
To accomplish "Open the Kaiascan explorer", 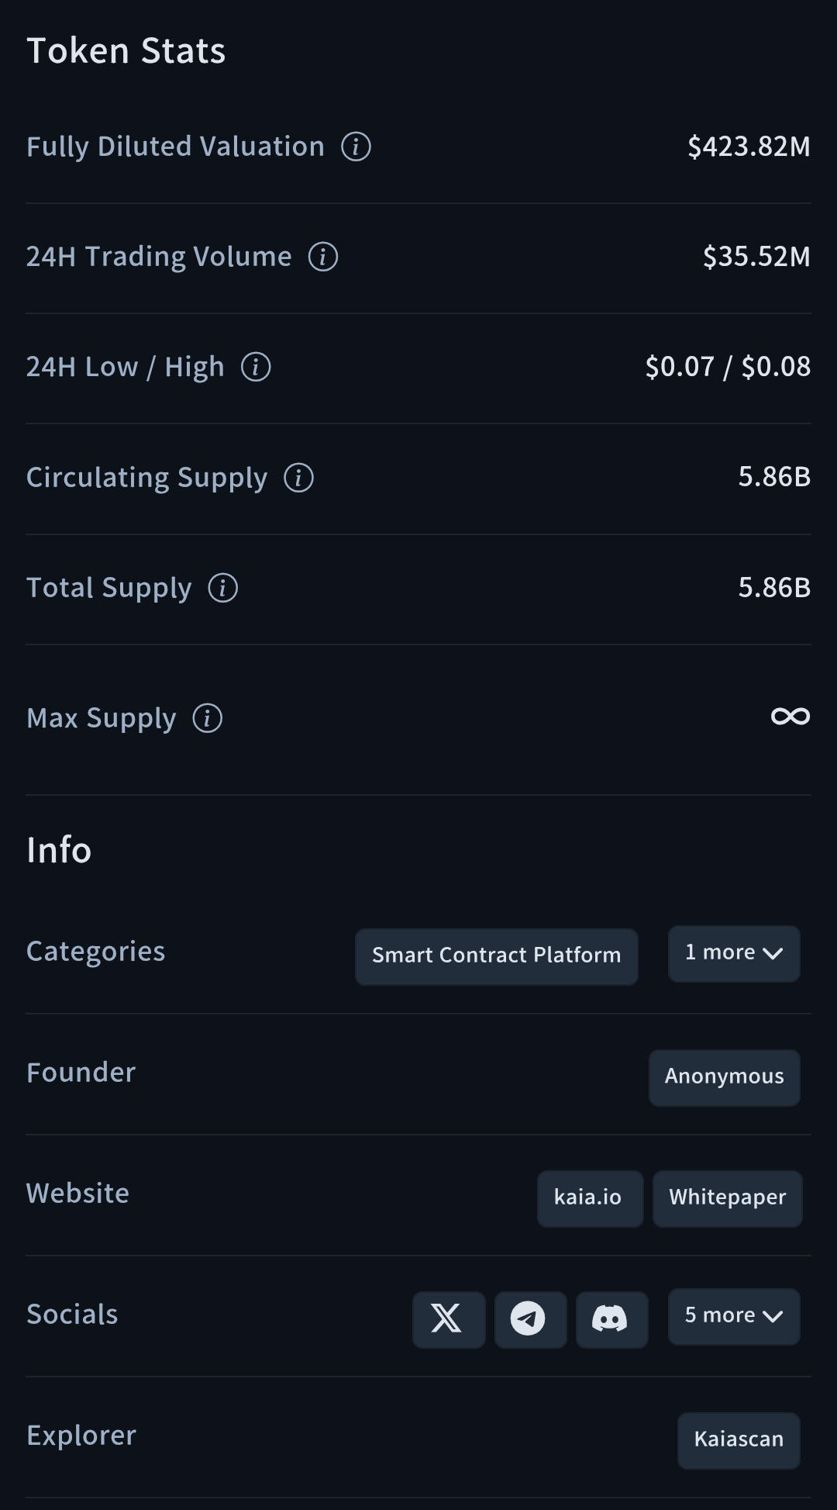I will click(738, 1439).
